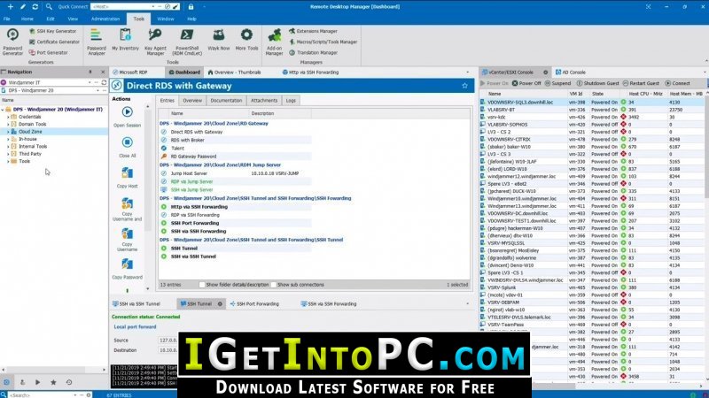Click Connect button in vCenter console
Image resolution: width=709 pixels, height=398 pixels.
point(677,83)
